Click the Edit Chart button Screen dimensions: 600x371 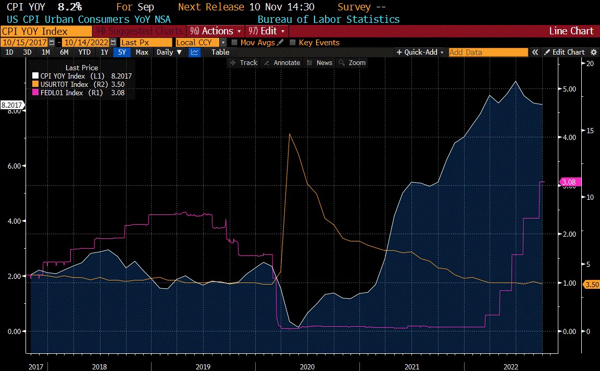(x=565, y=52)
